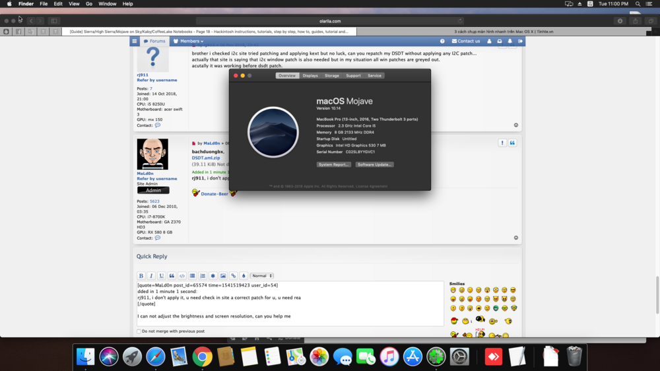Go back with Safari back arrow
660x371 pixels.
31,20
